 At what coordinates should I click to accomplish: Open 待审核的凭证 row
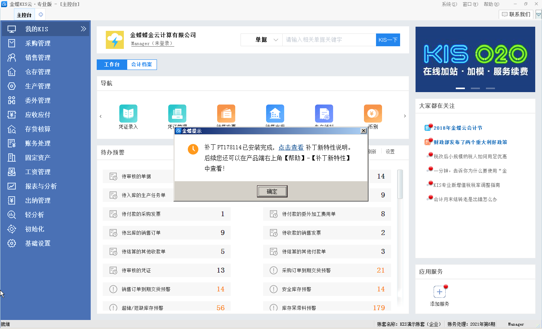[x=167, y=270]
